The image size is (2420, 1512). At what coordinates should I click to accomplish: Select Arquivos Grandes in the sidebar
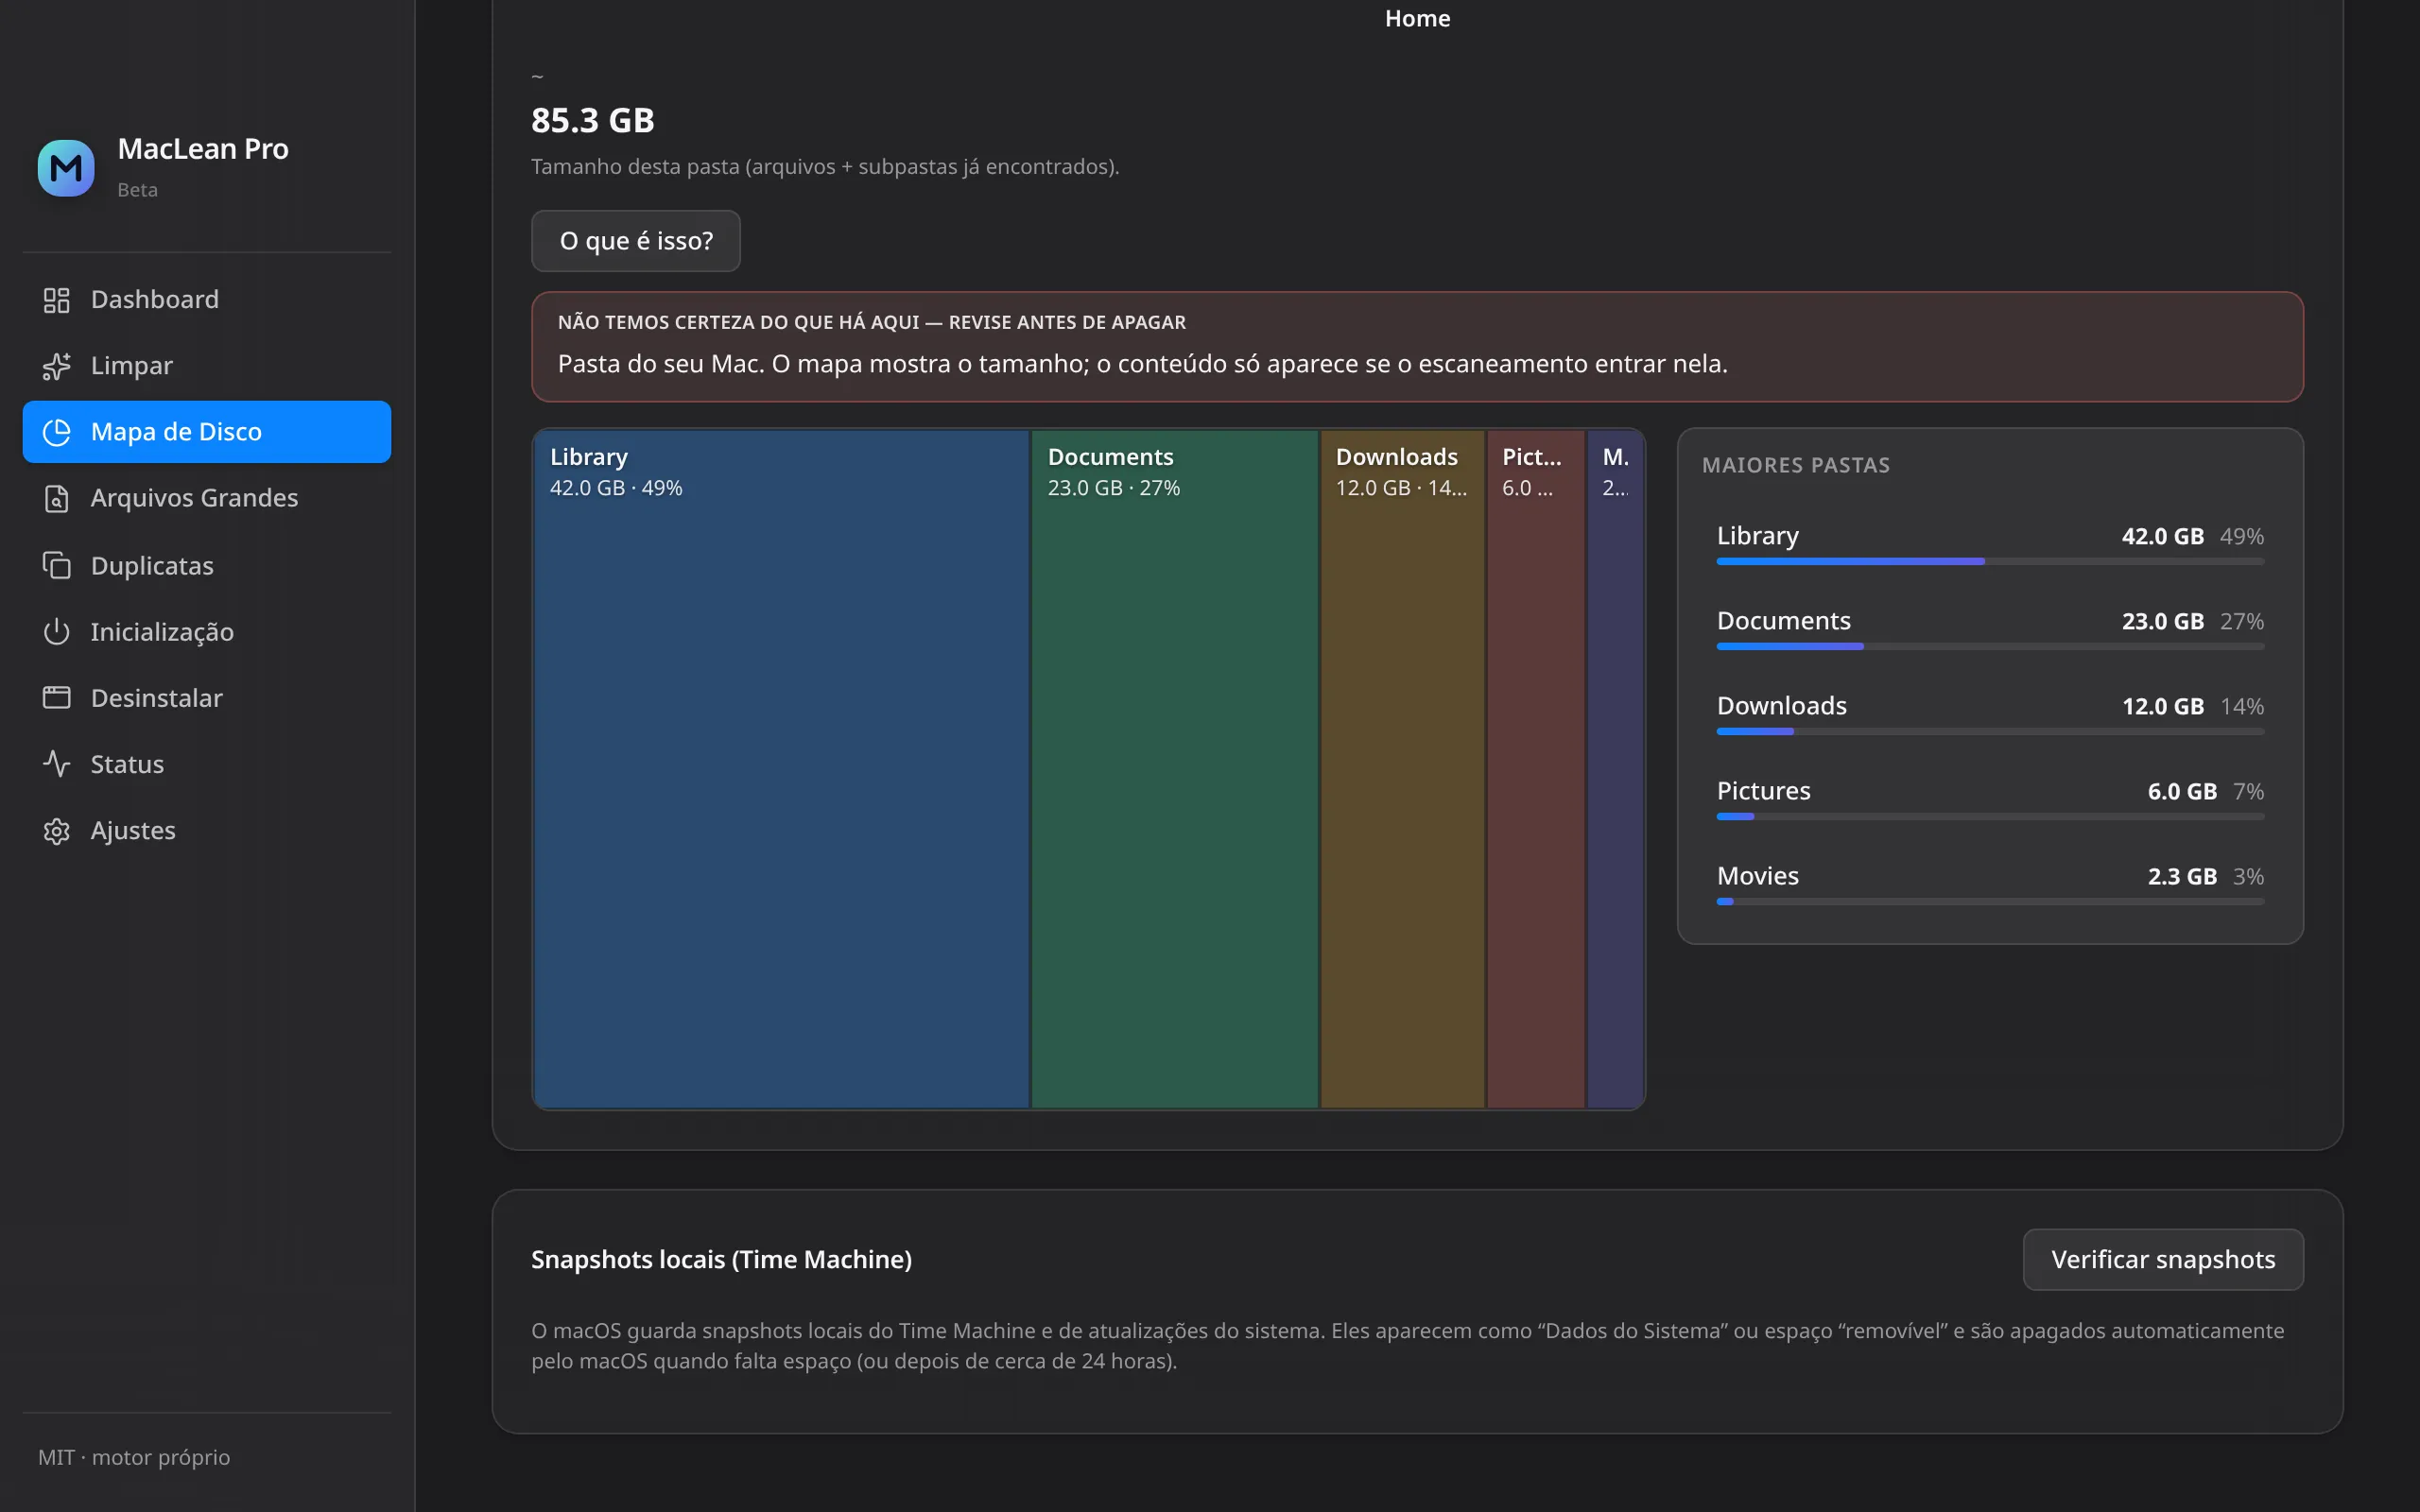coord(207,498)
